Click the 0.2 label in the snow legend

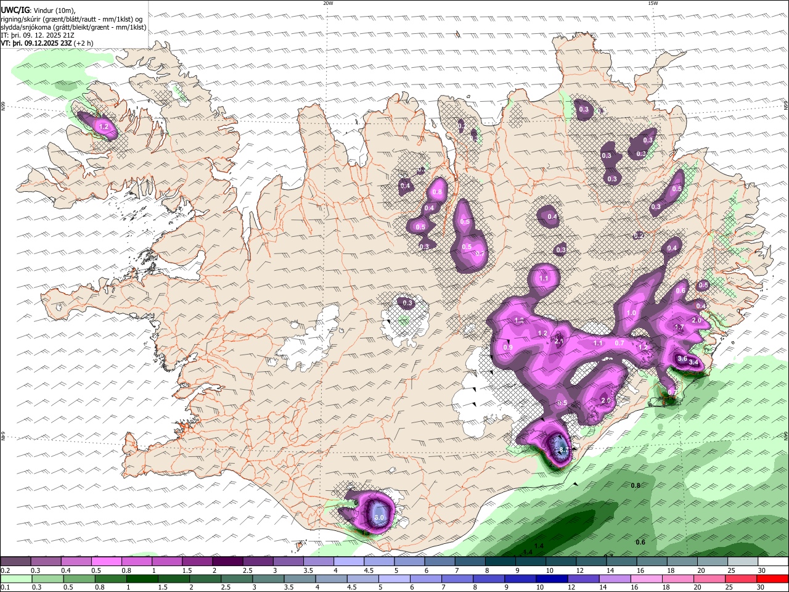[6, 571]
